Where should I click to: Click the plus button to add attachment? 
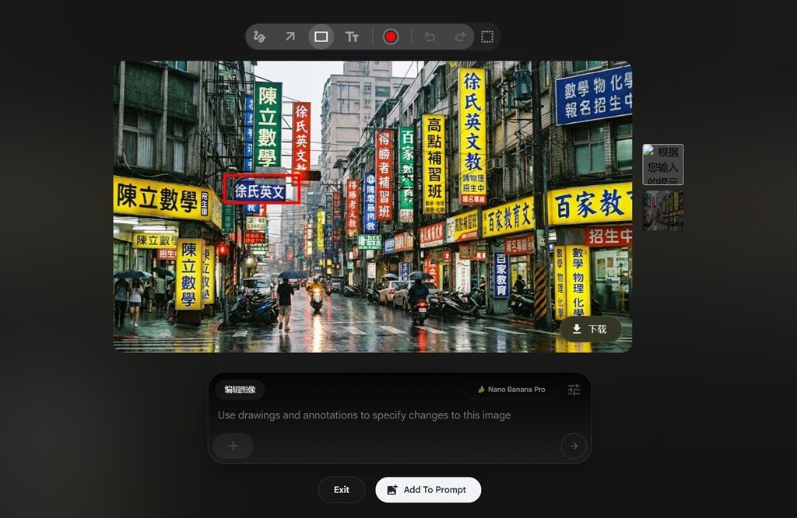(x=233, y=446)
